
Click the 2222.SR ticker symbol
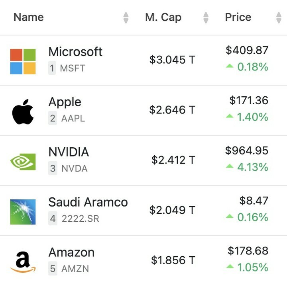80,219
